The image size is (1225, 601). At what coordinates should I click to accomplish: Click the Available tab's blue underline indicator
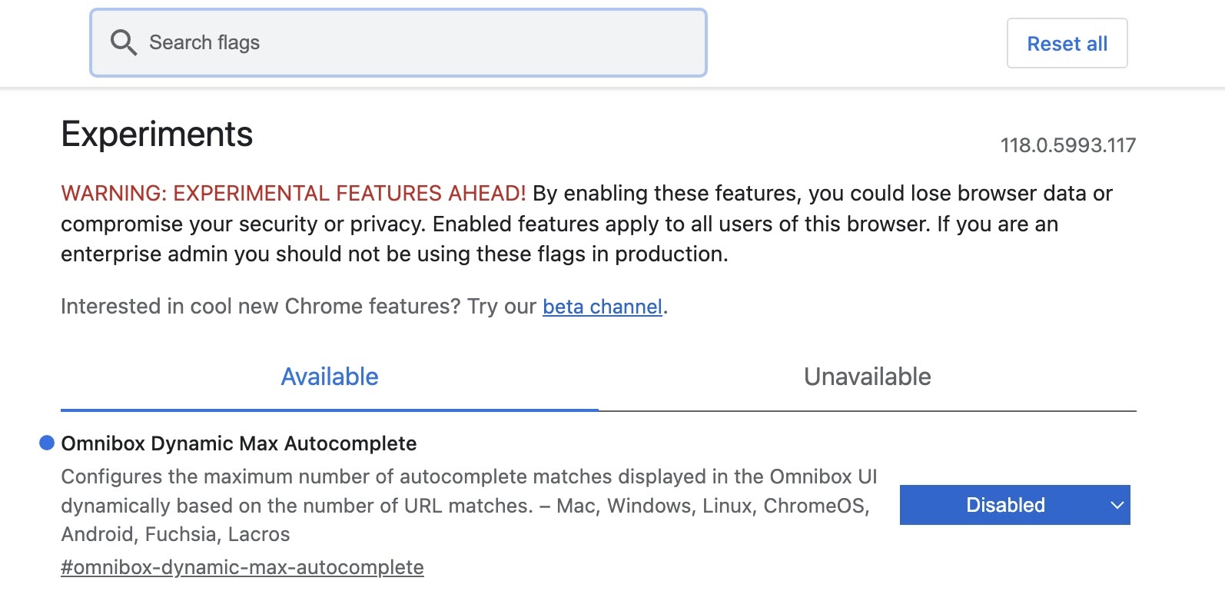pos(329,408)
